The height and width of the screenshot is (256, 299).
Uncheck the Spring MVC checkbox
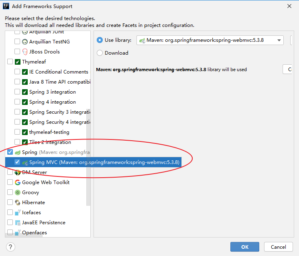click(x=17, y=162)
